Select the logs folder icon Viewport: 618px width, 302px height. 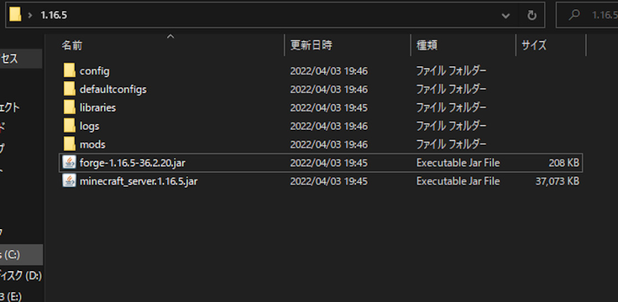[x=69, y=126]
